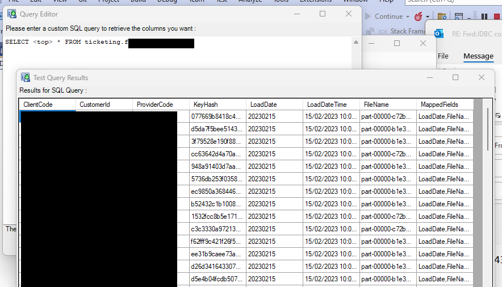Click the red Stop Debugging icon
The width and height of the screenshot is (502, 287).
point(497,16)
